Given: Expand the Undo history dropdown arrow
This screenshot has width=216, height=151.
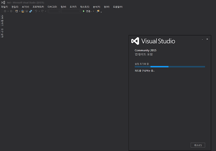Looking at the screenshot, I should click(x=39, y=11).
